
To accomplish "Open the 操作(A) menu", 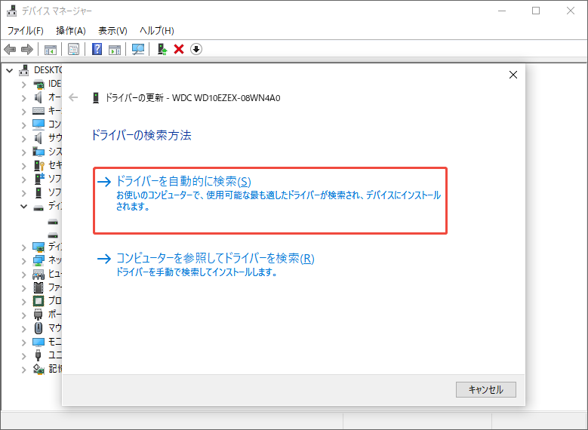I will click(x=71, y=31).
